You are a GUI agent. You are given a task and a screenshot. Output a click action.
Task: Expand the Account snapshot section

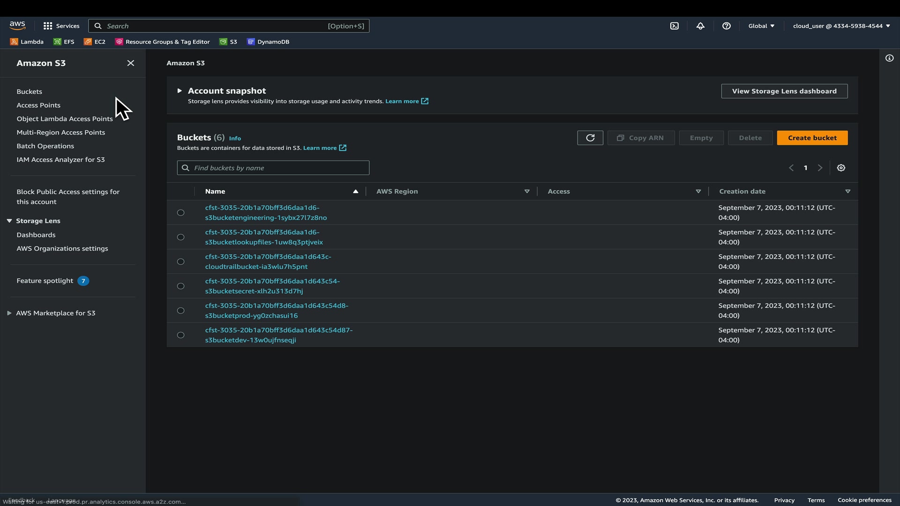[x=180, y=91]
